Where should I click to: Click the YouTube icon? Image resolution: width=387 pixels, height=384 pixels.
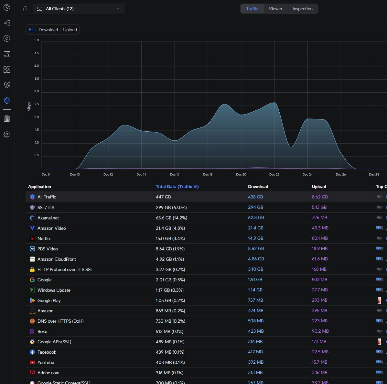coord(32,363)
